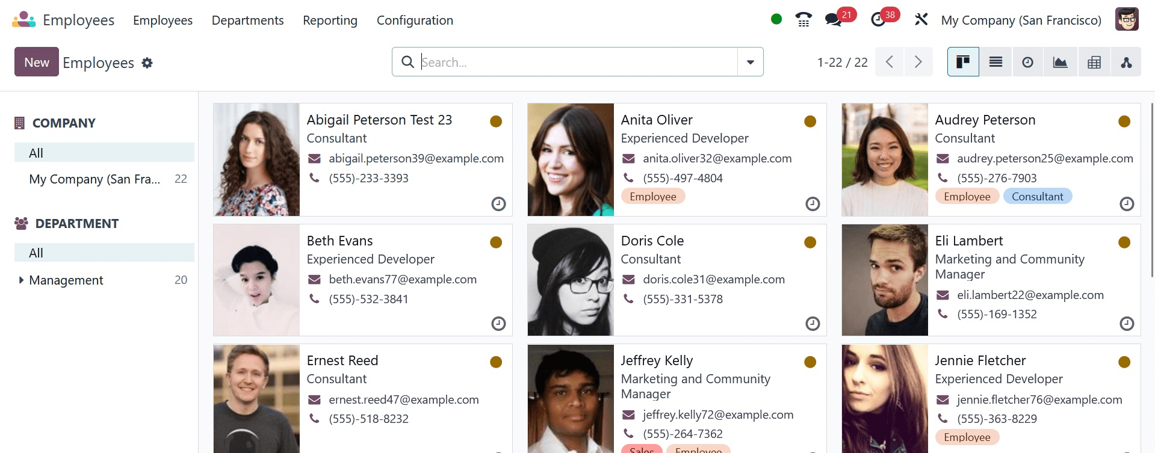Select All under Department filter

coord(104,253)
